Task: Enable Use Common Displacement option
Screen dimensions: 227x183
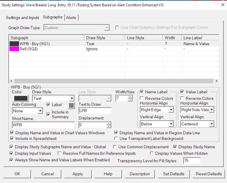Action: [x=115, y=147]
